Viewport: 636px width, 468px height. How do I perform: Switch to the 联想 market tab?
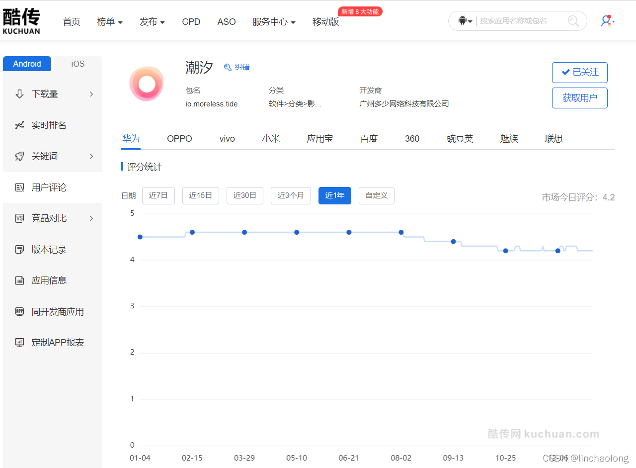[554, 139]
